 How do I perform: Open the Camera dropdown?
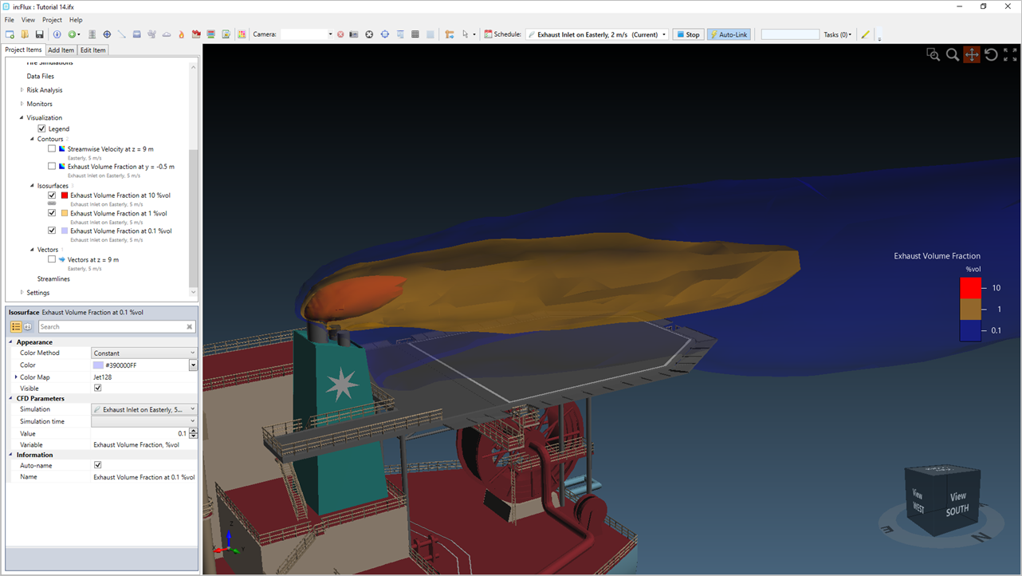pos(329,34)
